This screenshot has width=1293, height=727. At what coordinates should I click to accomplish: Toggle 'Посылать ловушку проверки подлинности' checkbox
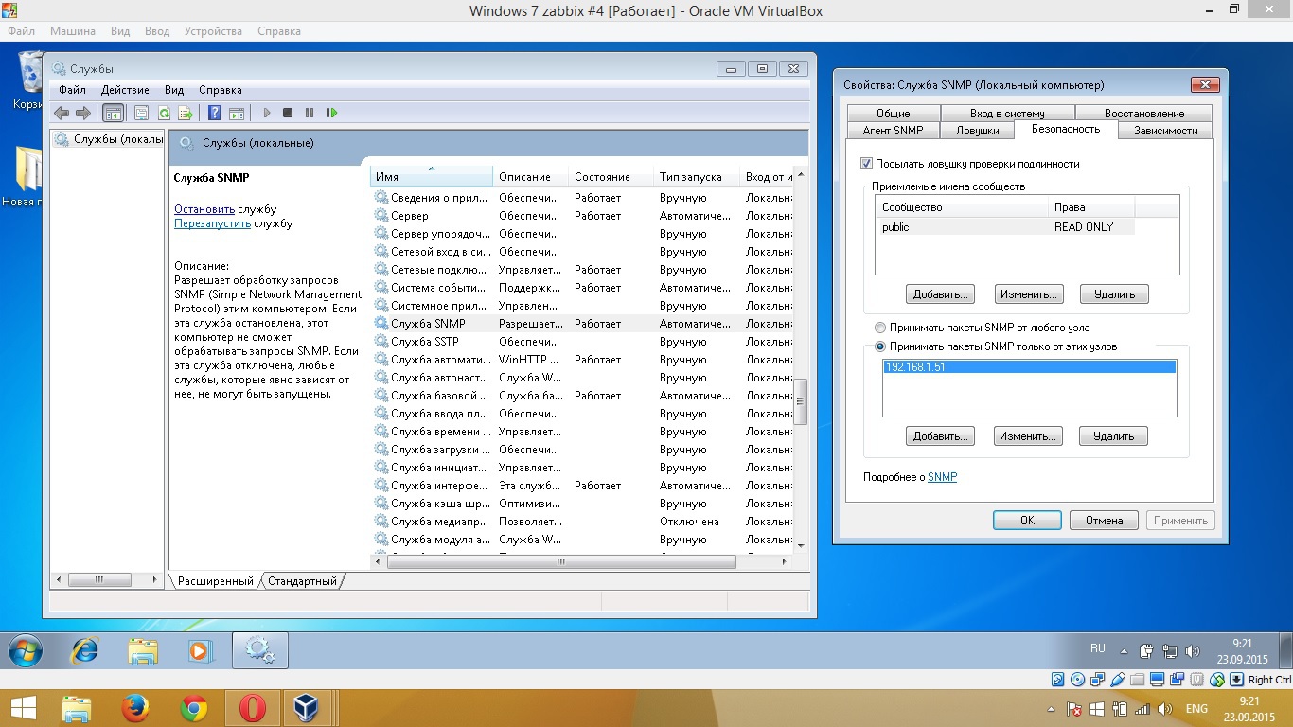[866, 164]
